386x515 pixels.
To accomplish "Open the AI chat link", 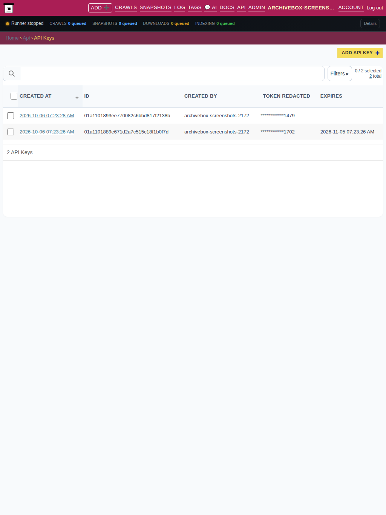I will tap(210, 8).
